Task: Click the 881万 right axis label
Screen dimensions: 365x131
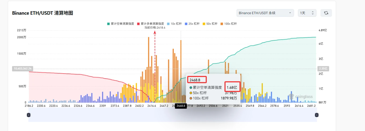Action: [x=323, y=102]
